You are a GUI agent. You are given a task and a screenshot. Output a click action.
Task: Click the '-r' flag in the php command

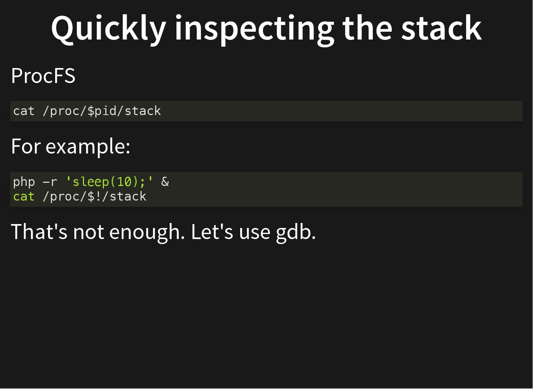coord(50,182)
